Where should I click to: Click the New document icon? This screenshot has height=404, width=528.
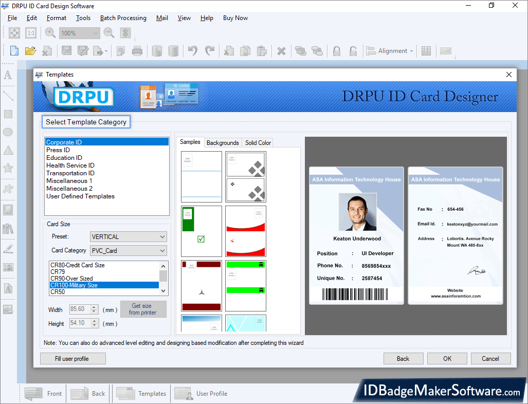pyautogui.click(x=14, y=51)
